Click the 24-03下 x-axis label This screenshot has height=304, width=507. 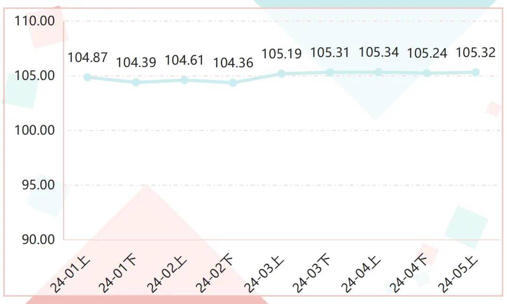tap(312, 274)
